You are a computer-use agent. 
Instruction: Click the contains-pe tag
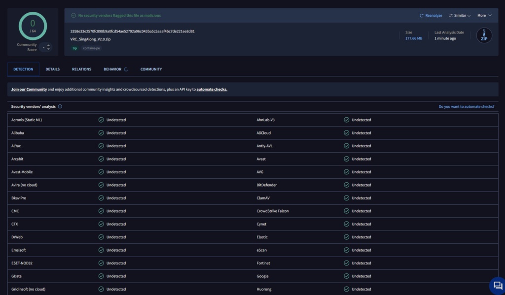[91, 48]
